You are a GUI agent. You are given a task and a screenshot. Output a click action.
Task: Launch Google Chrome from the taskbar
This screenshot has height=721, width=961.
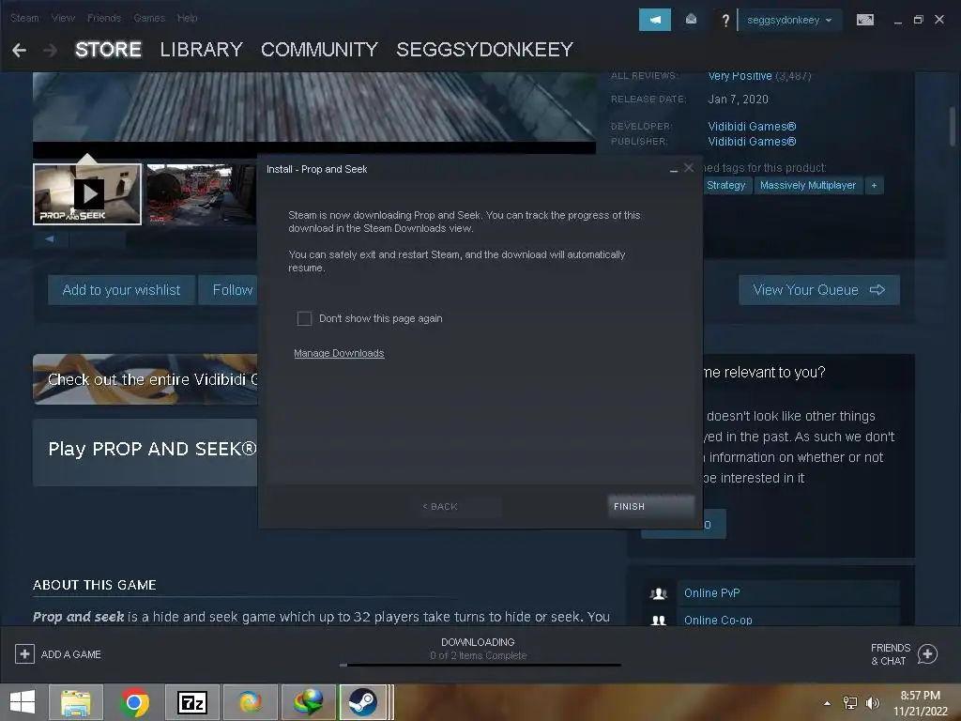[x=134, y=702]
